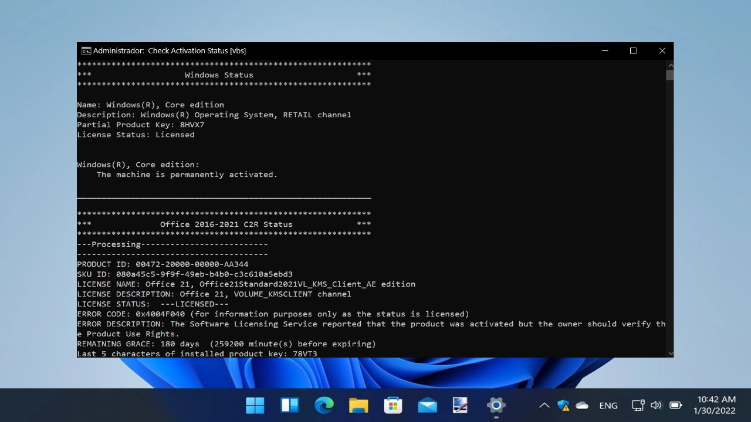This screenshot has width=751, height=422.
Task: Click 'ERROR CODE: 0x4004F040' line
Action: coord(273,314)
